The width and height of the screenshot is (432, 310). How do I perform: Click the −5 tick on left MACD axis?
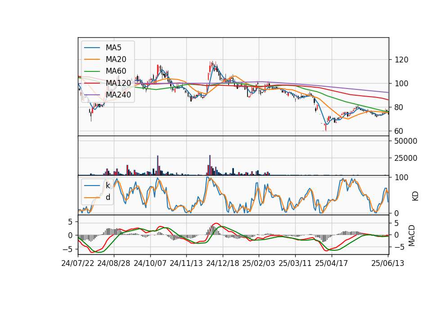67,249
